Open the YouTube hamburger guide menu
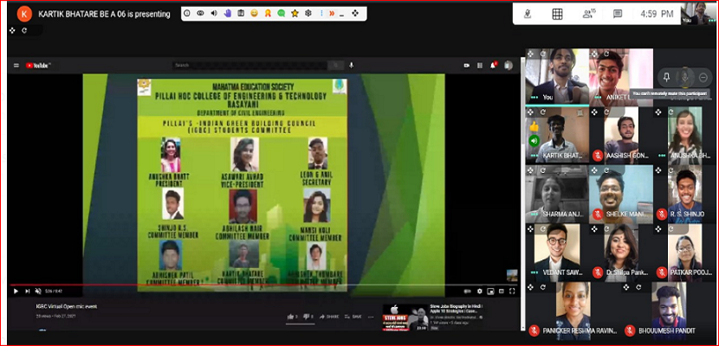719x346 pixels. click(x=16, y=66)
